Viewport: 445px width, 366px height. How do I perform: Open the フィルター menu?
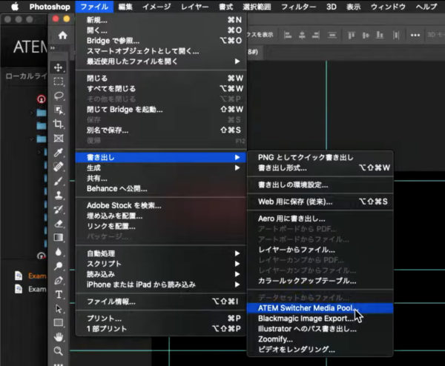click(x=299, y=7)
